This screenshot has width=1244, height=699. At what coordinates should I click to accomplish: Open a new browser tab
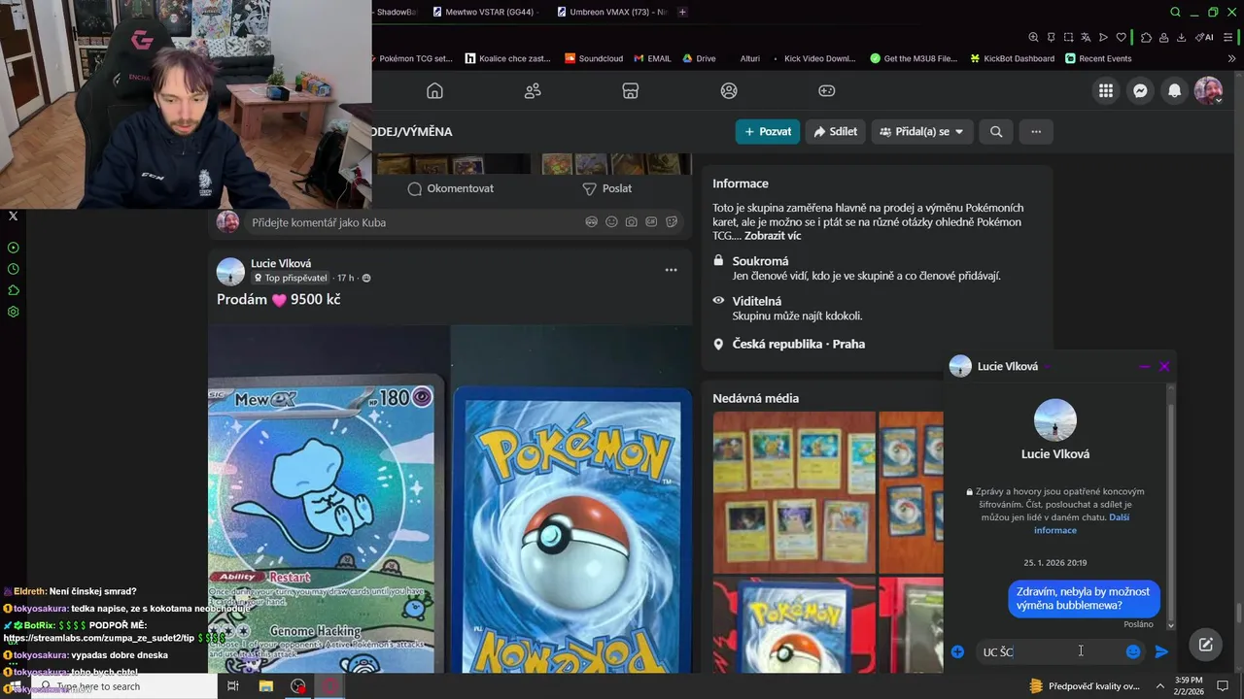point(682,12)
